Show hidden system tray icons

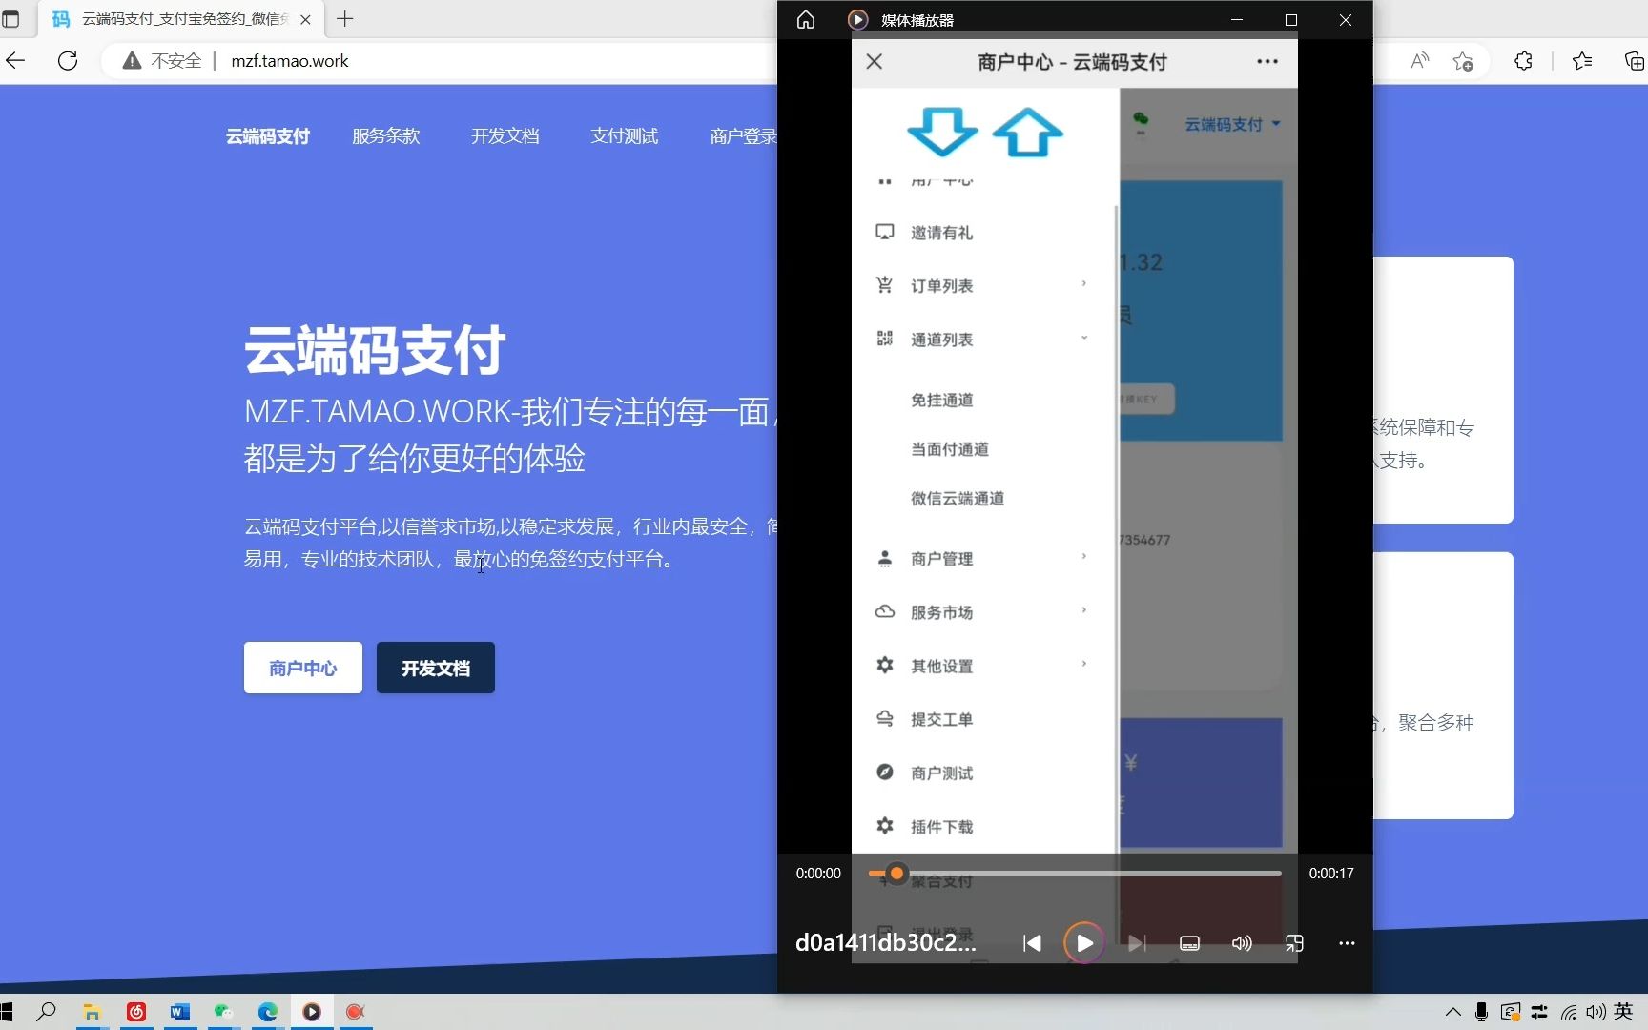[x=1452, y=1012]
